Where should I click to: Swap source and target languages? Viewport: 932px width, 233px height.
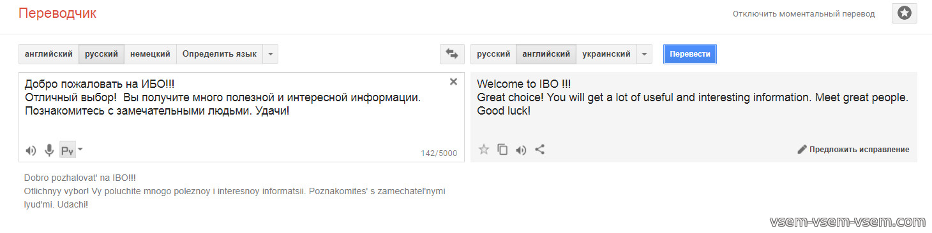click(452, 54)
